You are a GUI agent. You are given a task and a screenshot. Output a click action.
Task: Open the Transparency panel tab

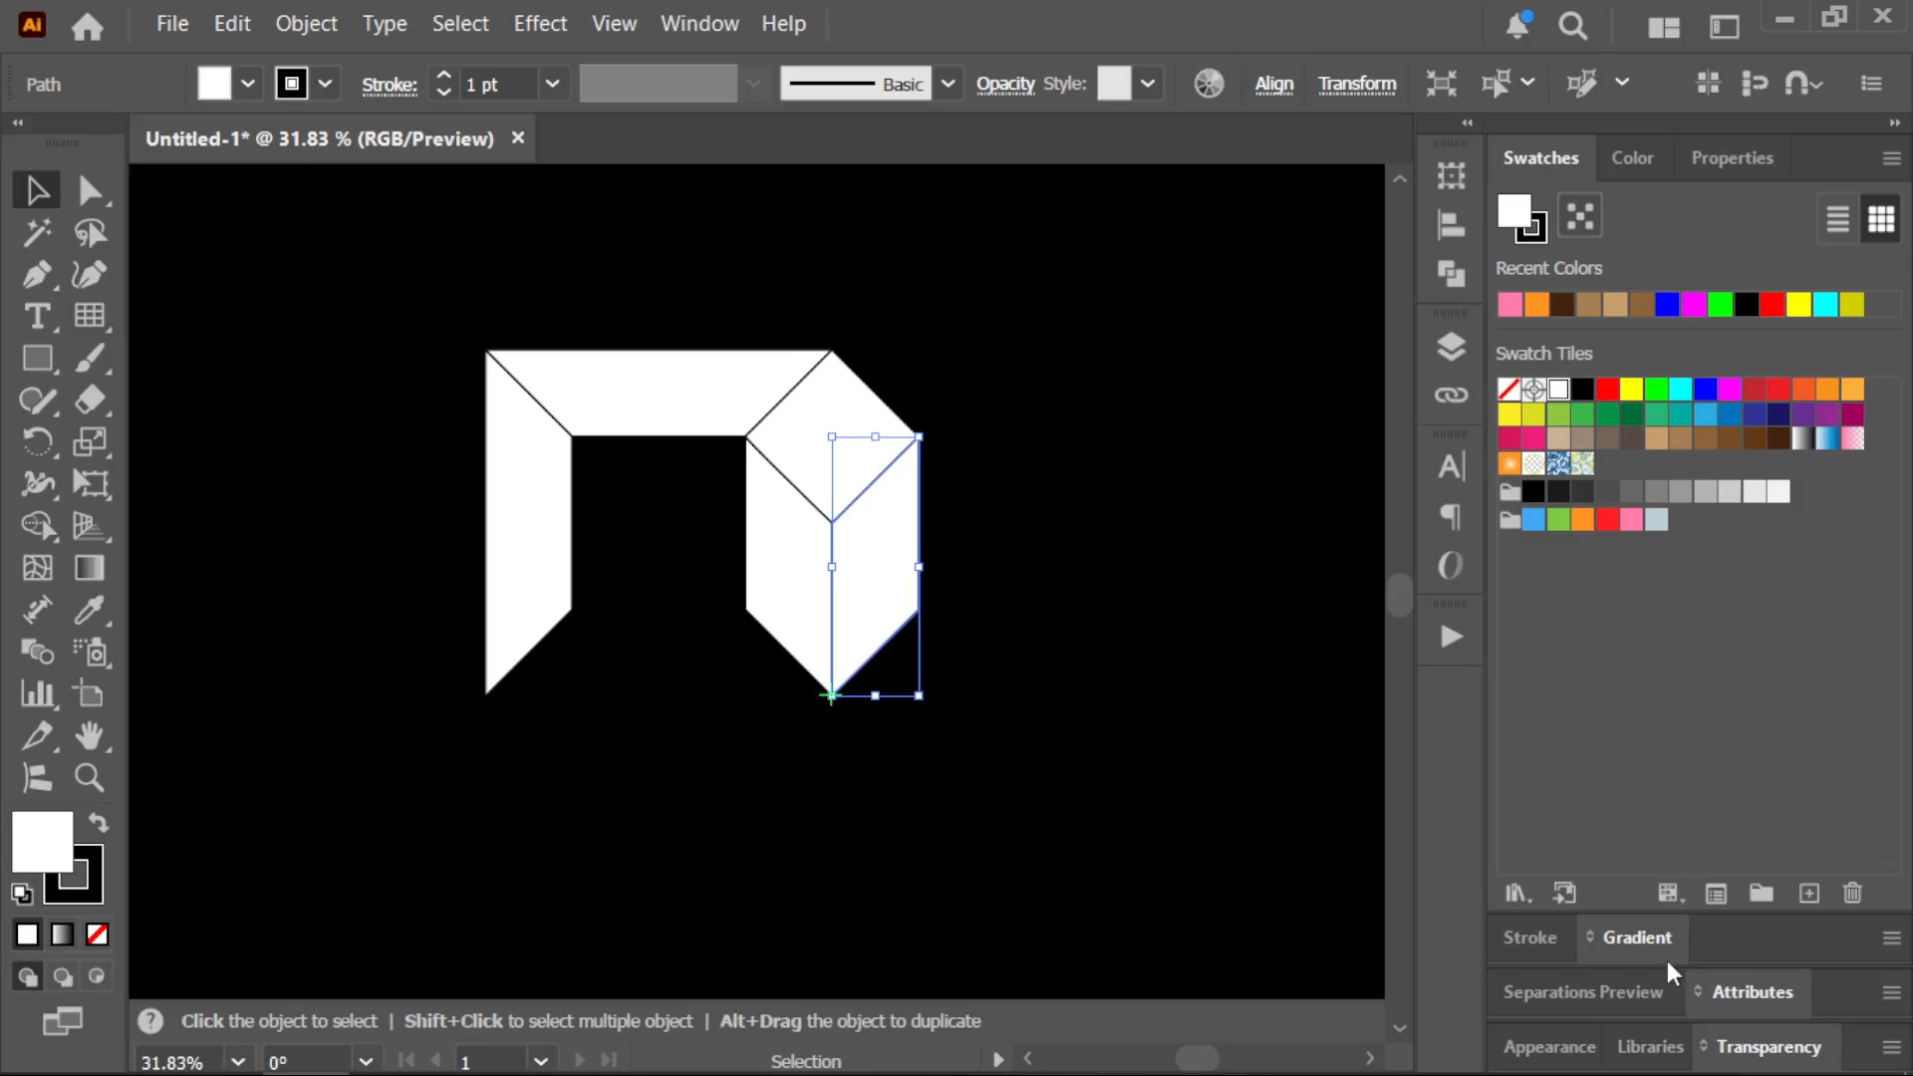coord(1768,1047)
